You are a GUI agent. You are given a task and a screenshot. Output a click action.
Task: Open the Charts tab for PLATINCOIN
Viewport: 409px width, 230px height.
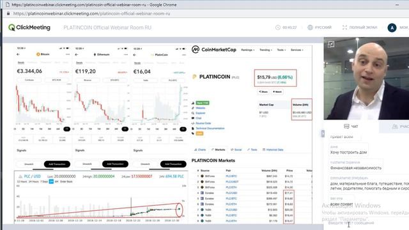(200, 149)
